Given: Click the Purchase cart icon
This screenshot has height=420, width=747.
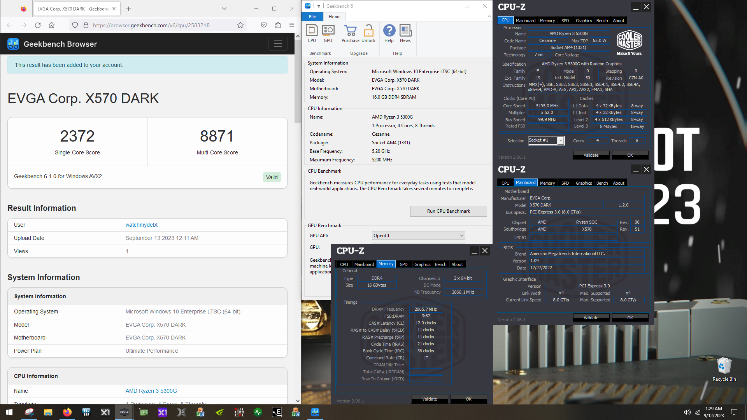Looking at the screenshot, I should (x=350, y=33).
